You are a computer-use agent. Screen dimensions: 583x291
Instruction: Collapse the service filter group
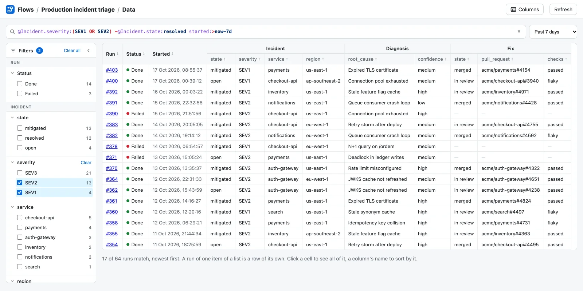12,207
